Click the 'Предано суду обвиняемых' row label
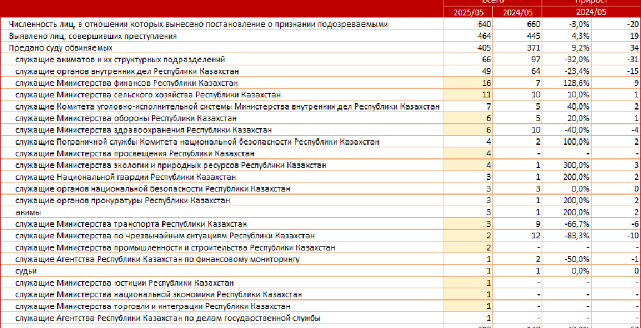This screenshot has height=328, width=641. pos(60,48)
